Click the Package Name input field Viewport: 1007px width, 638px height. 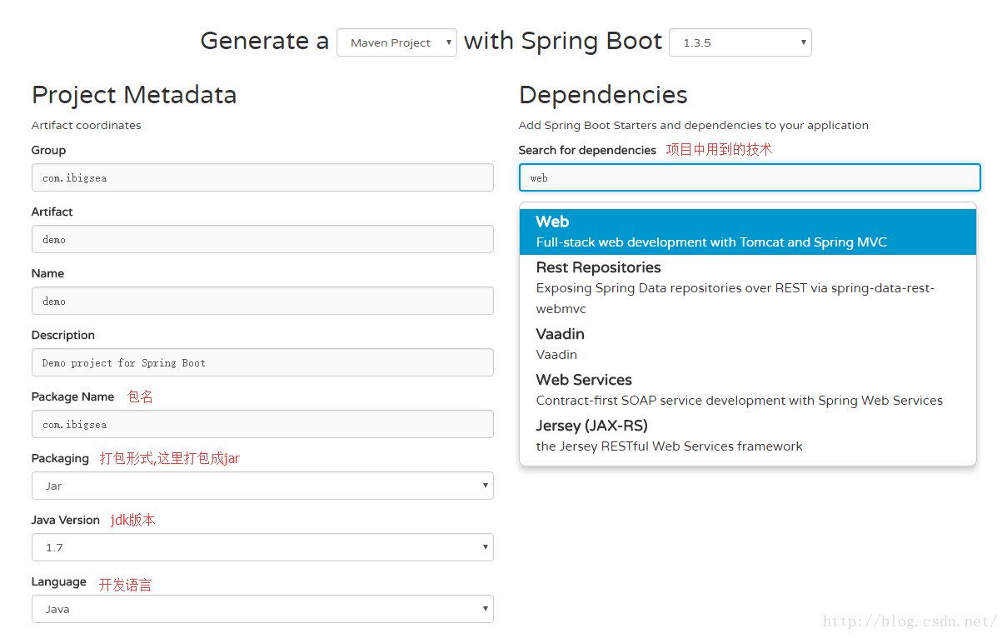click(x=262, y=424)
